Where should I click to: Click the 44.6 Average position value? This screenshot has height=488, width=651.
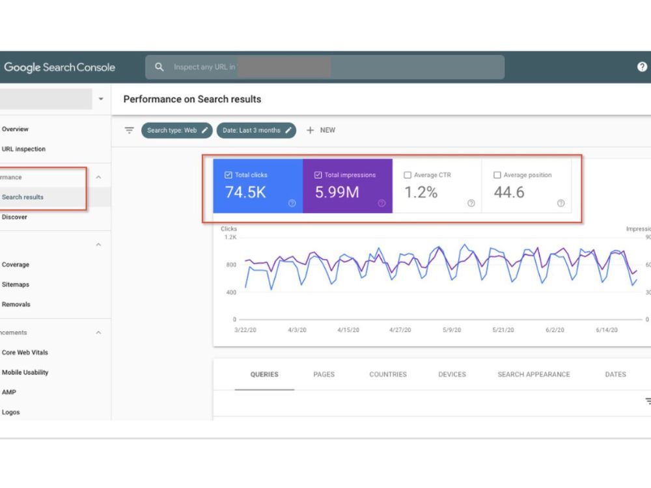(509, 192)
